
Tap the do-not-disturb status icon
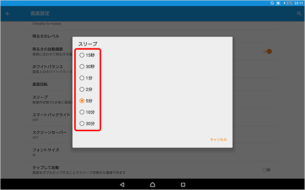(x=272, y=3)
